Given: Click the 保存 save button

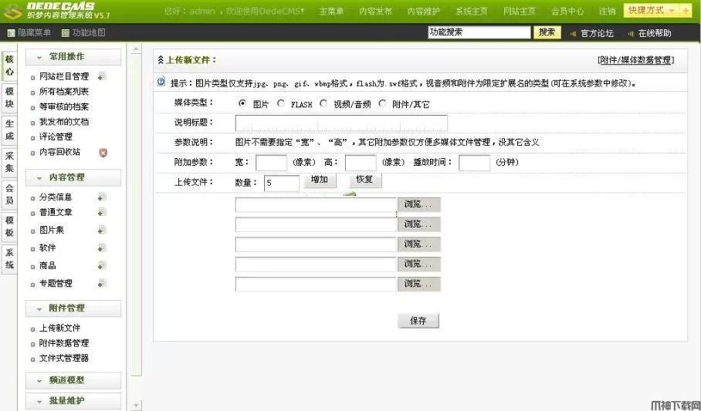Looking at the screenshot, I should coord(418,321).
